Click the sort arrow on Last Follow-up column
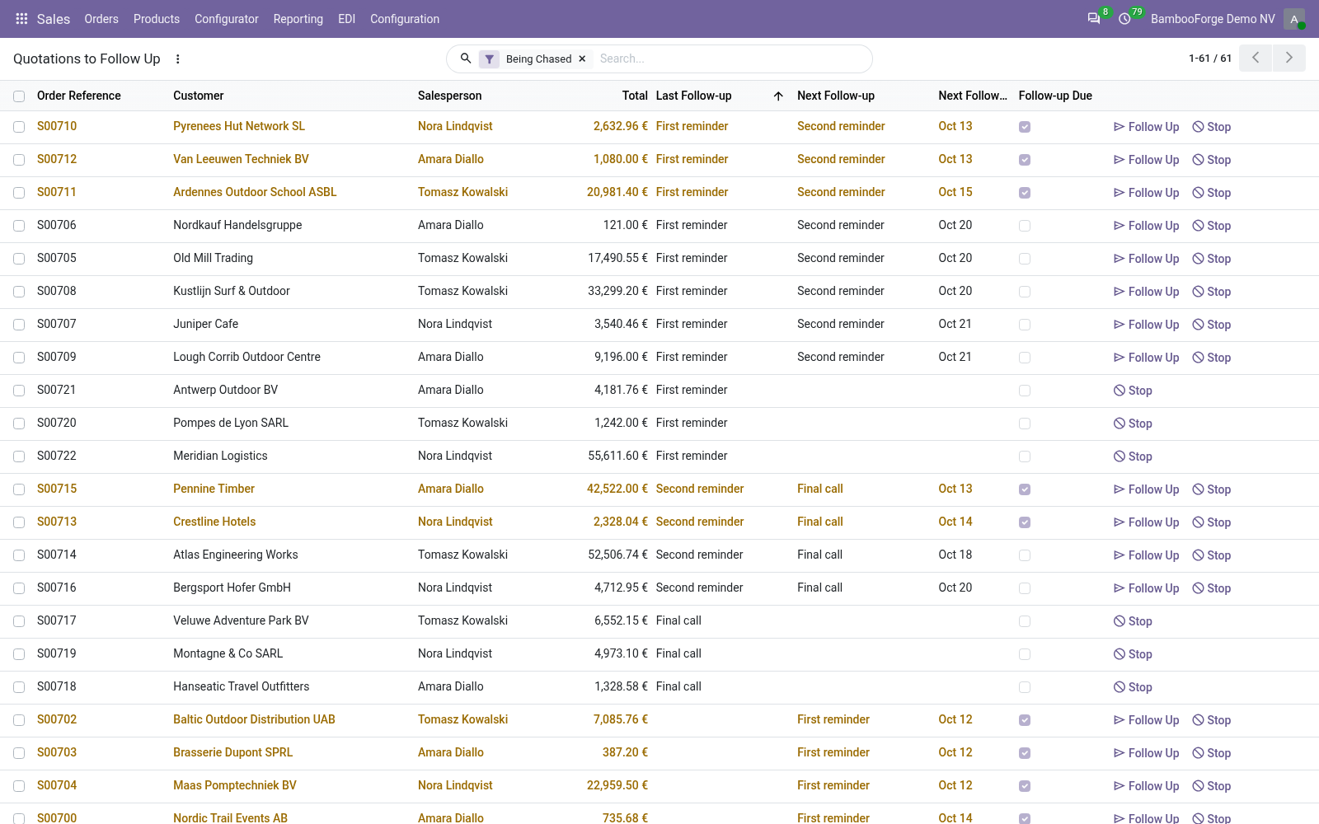The width and height of the screenshot is (1319, 824). pos(778,96)
